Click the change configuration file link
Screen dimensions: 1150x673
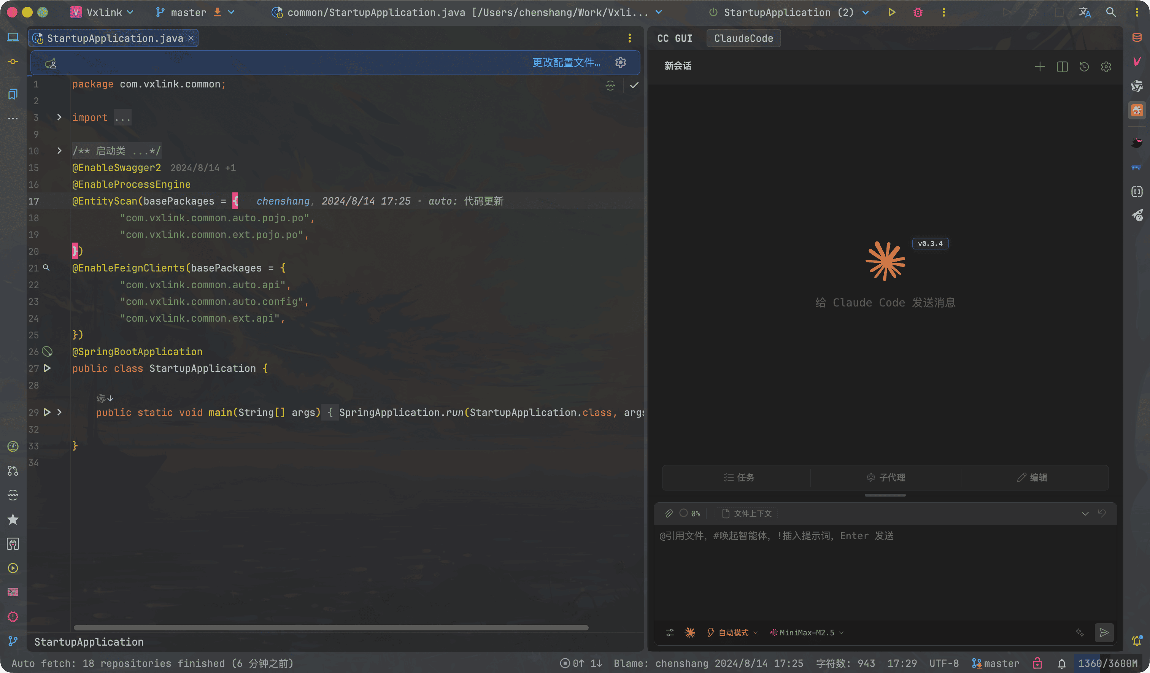[566, 62]
